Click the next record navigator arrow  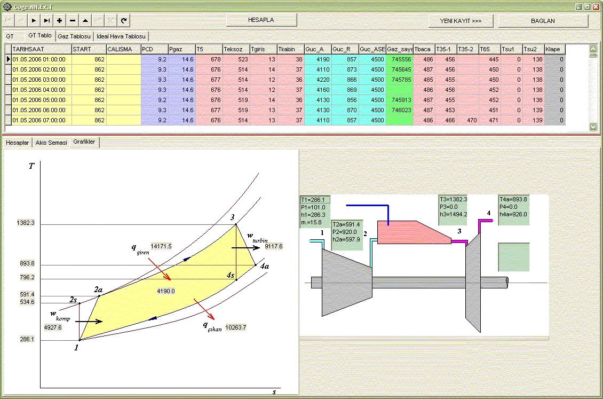(34, 20)
